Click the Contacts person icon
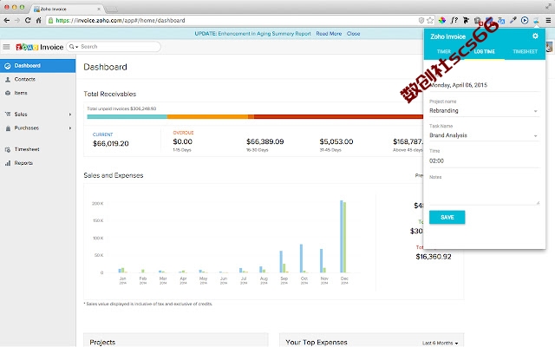Image resolution: width=555 pixels, height=347 pixels. pos(8,80)
